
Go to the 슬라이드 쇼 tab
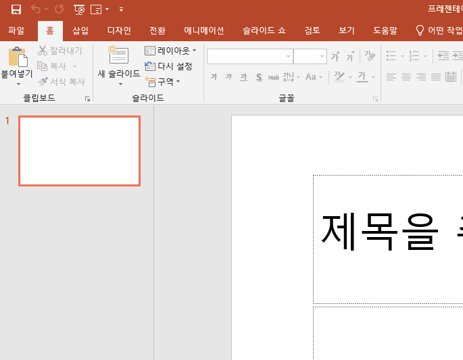click(x=264, y=30)
